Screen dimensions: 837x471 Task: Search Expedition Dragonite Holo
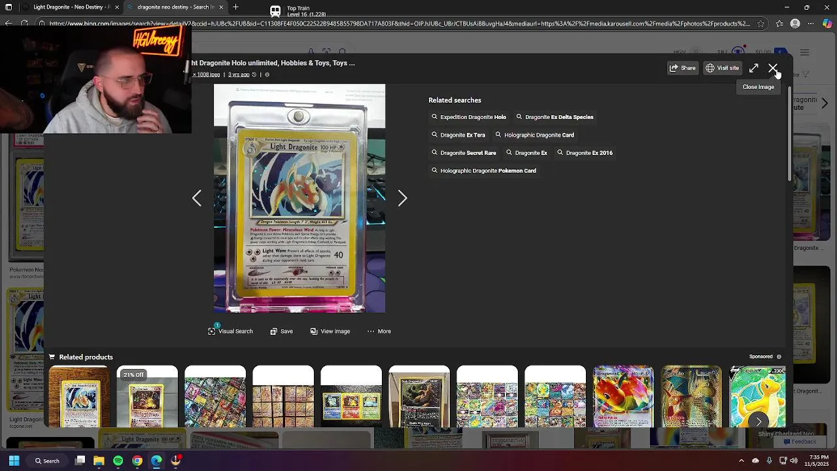pyautogui.click(x=469, y=117)
